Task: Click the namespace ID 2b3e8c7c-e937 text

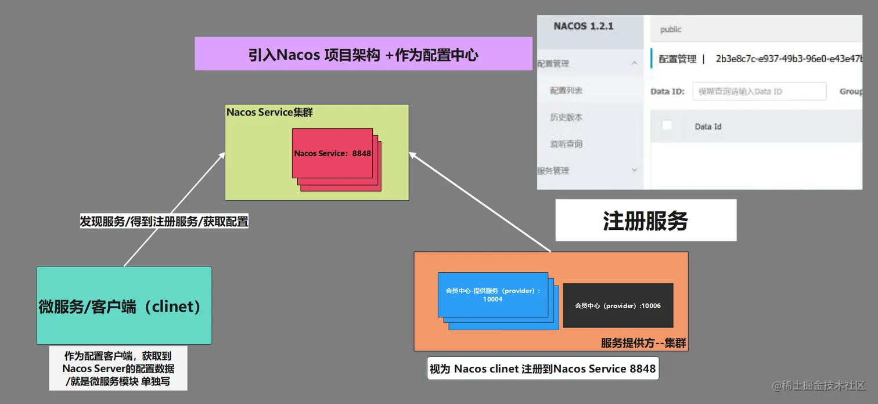Action: (x=789, y=59)
